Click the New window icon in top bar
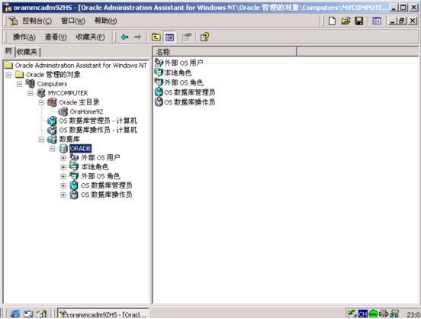Screen dimensions: 421x319 (377, 21)
